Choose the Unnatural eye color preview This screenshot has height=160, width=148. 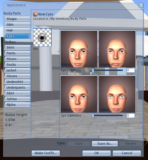click(117, 49)
